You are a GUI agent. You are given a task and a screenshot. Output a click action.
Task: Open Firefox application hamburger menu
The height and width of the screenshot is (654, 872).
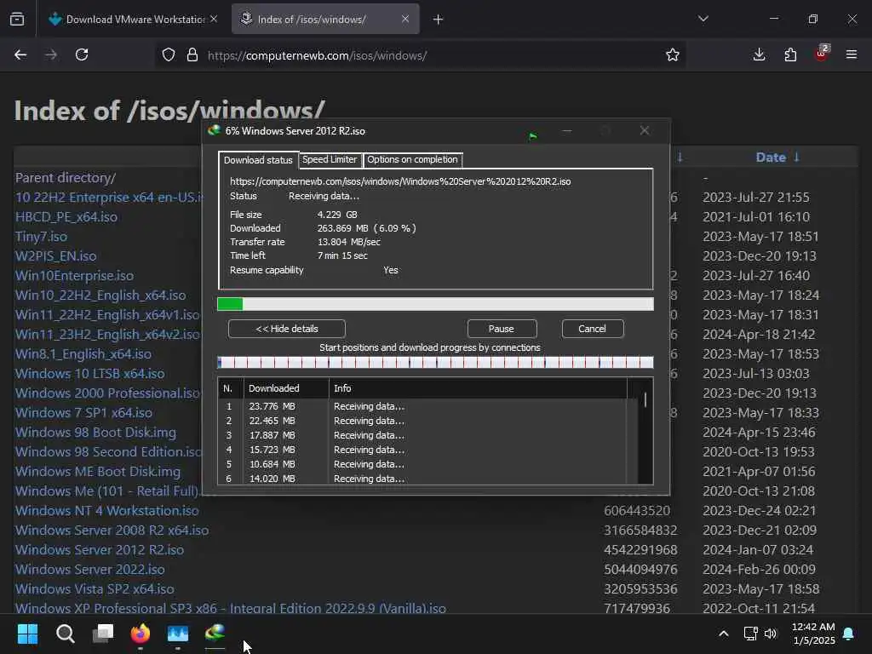pos(852,54)
